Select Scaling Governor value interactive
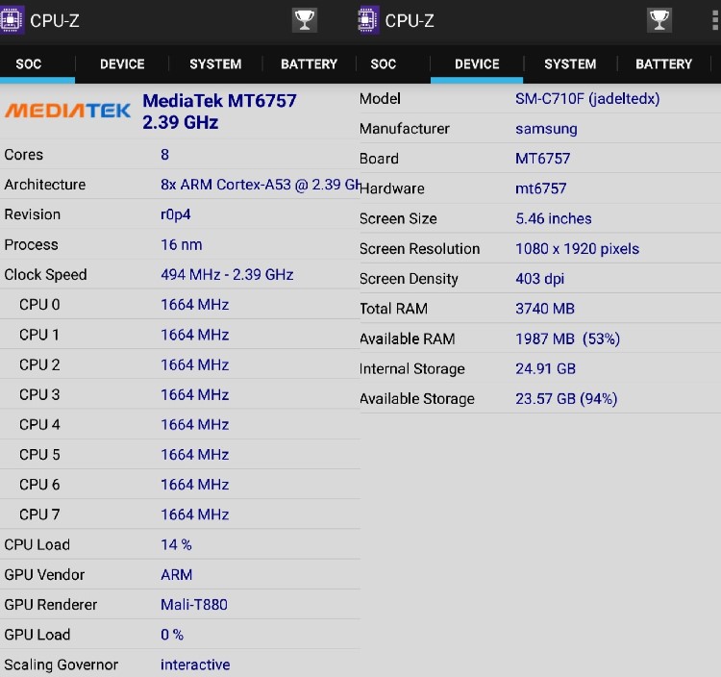721x677 pixels. 195,664
